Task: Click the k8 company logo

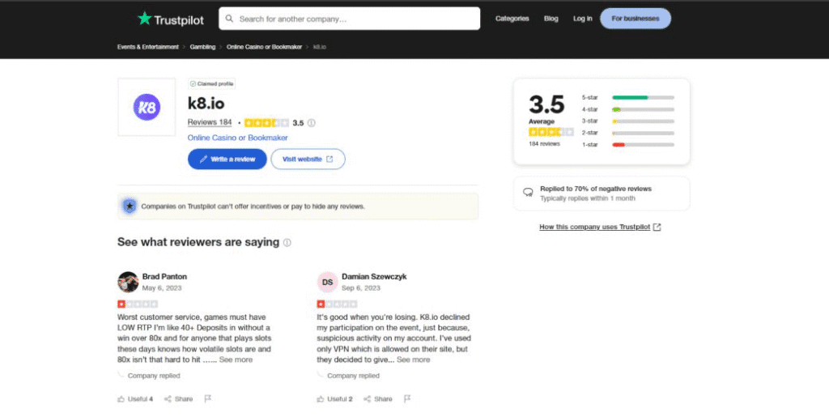Action: [147, 107]
